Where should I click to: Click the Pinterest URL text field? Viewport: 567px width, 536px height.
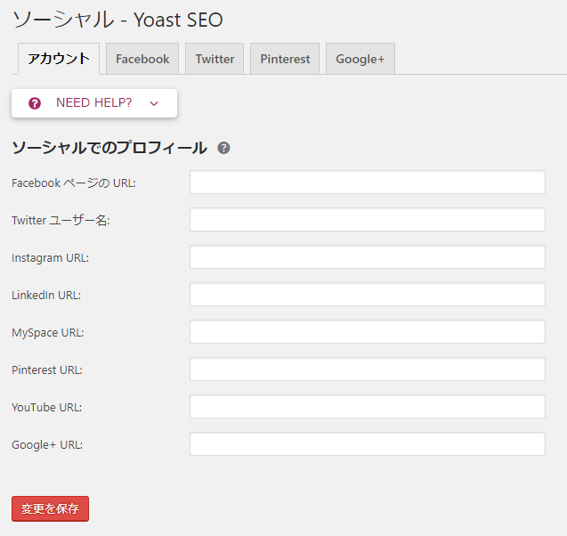pos(368,370)
